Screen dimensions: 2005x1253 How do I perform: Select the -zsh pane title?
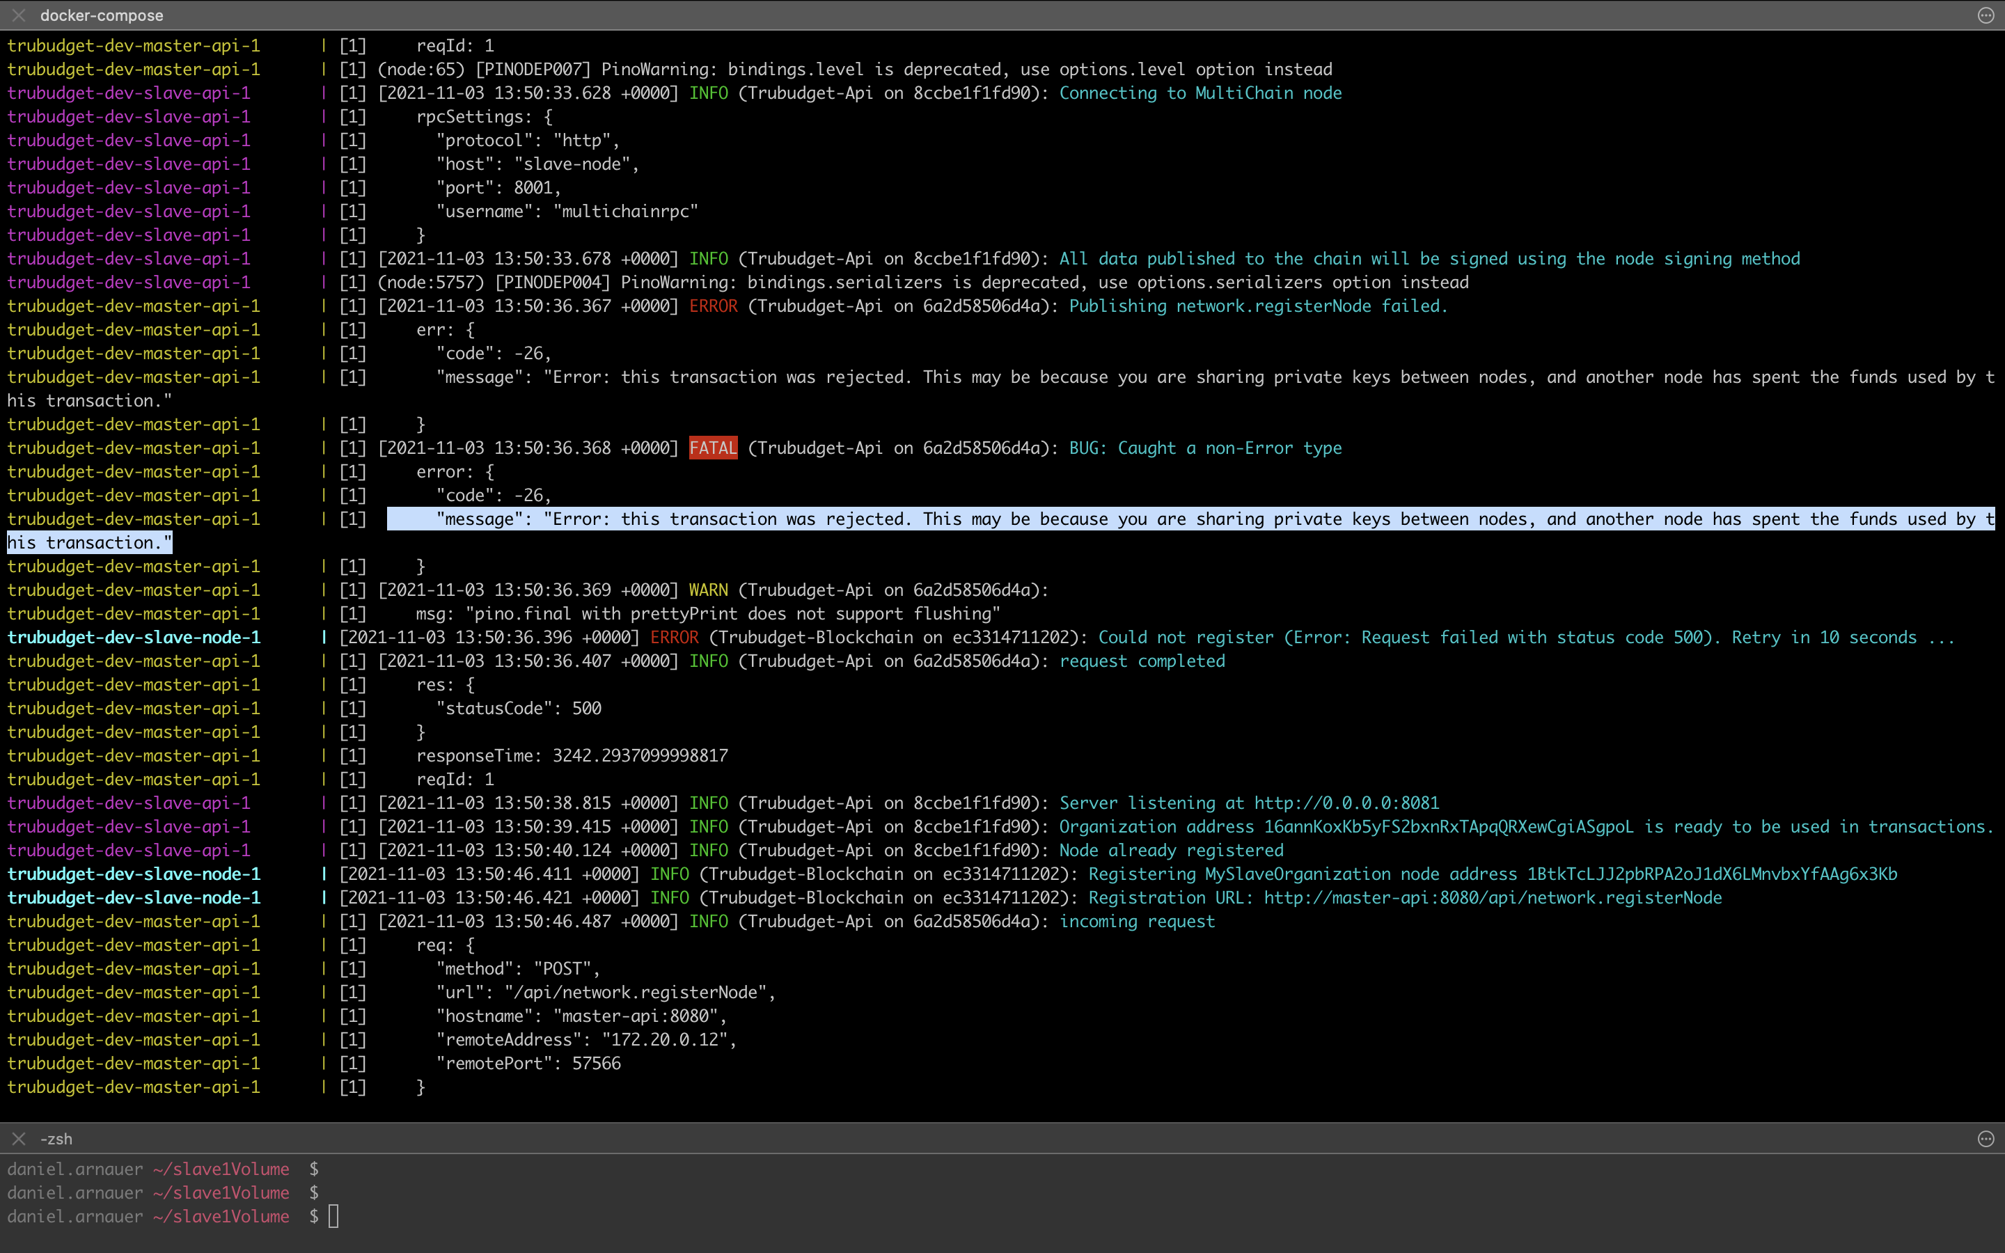56,1138
